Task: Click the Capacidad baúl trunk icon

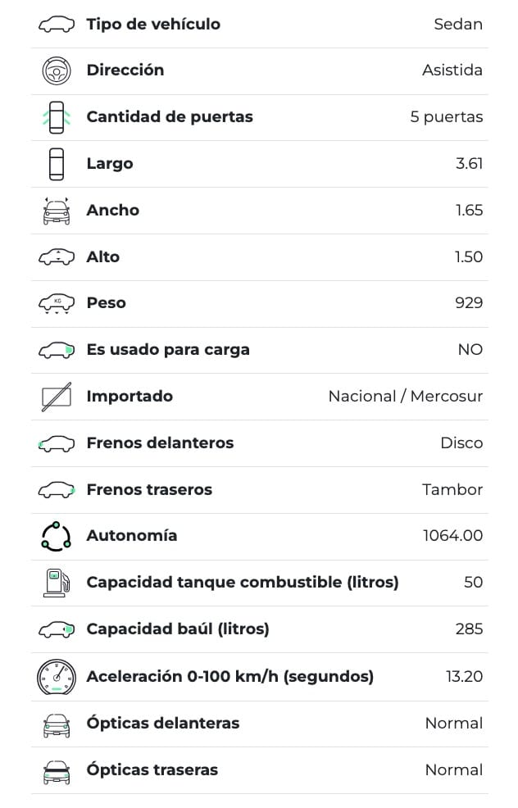Action: pyautogui.click(x=56, y=629)
